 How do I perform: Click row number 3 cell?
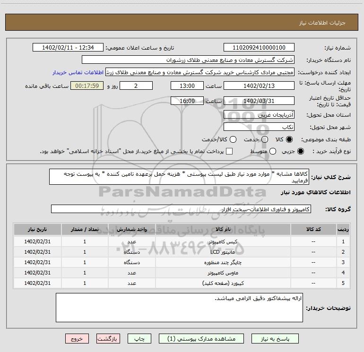click(343, 262)
